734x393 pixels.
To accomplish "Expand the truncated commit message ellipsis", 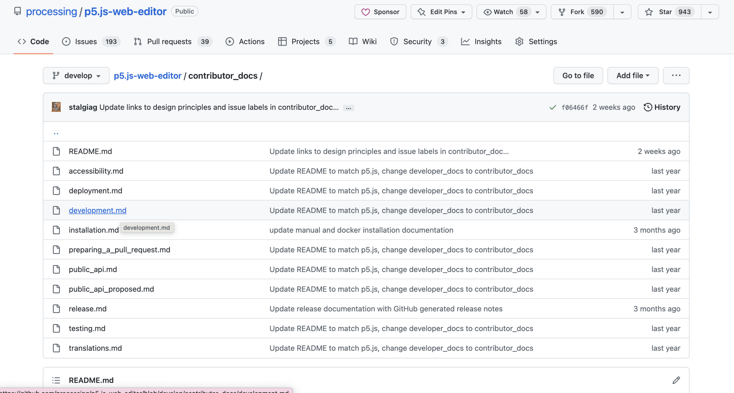I will pyautogui.click(x=348, y=108).
